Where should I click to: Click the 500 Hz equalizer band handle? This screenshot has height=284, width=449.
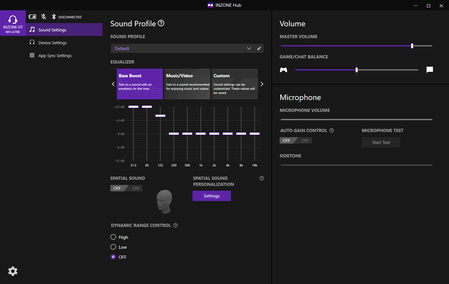tap(187, 134)
